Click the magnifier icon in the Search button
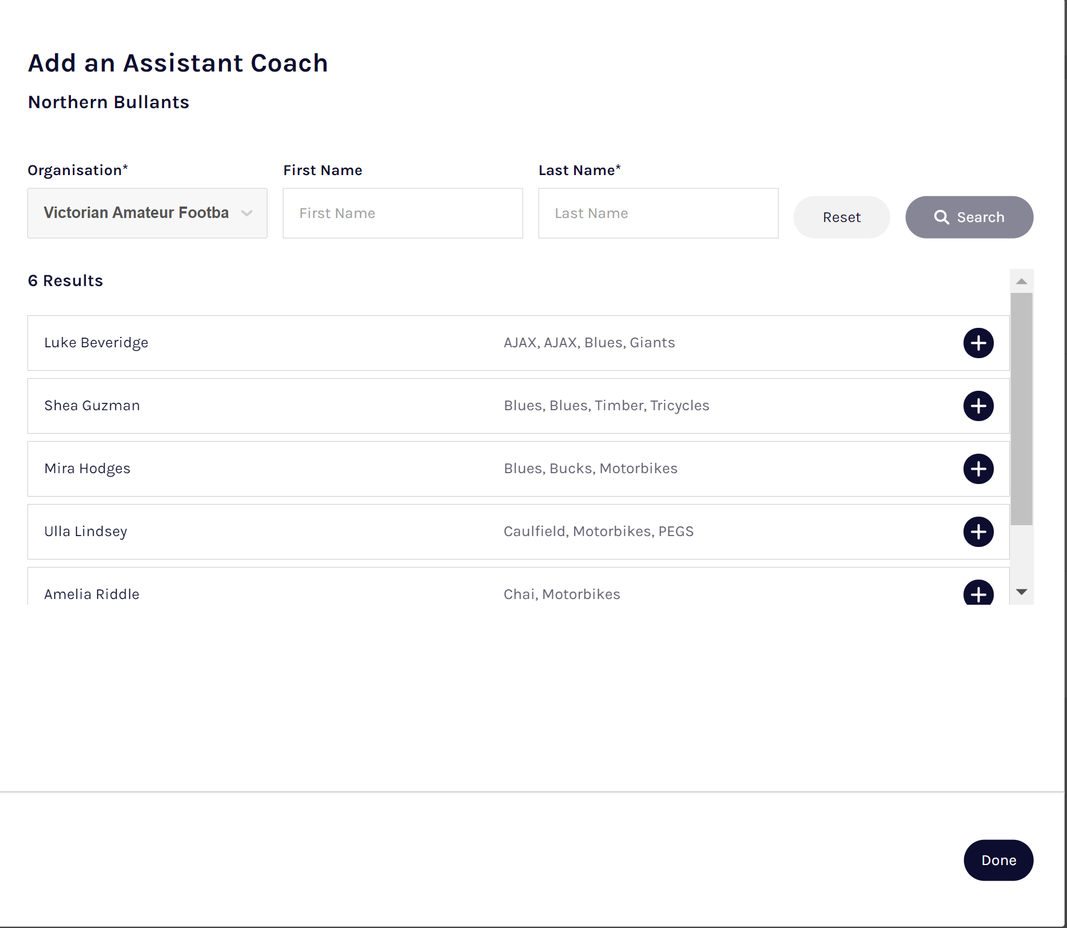The image size is (1067, 928). click(943, 217)
